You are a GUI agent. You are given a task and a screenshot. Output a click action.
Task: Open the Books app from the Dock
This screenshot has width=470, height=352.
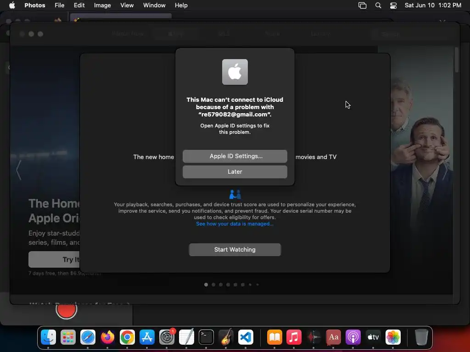274,337
